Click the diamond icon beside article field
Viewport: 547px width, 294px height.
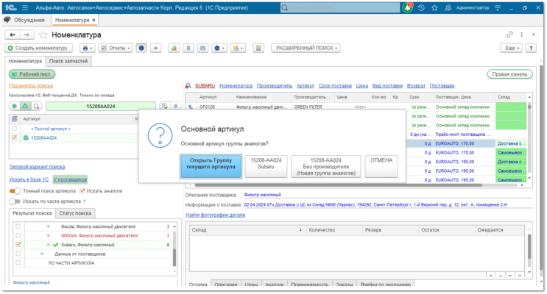click(x=175, y=106)
